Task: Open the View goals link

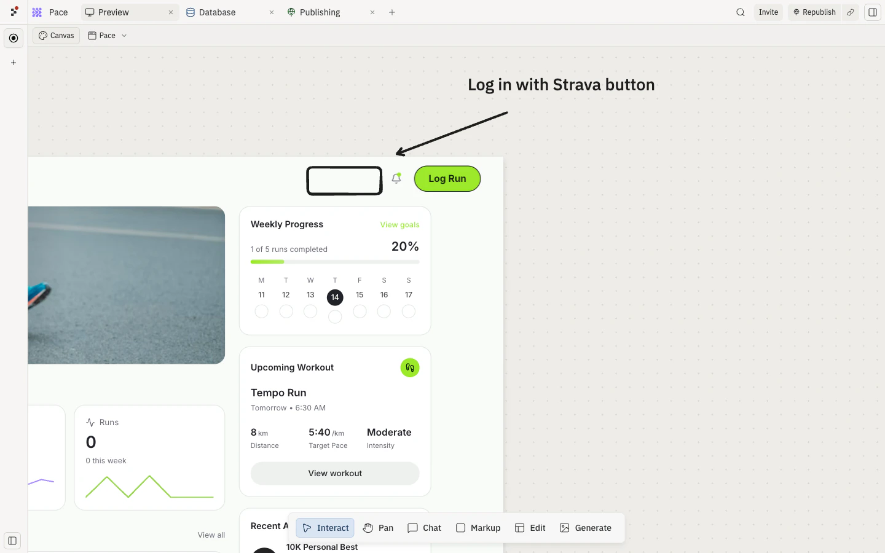Action: pyautogui.click(x=399, y=225)
